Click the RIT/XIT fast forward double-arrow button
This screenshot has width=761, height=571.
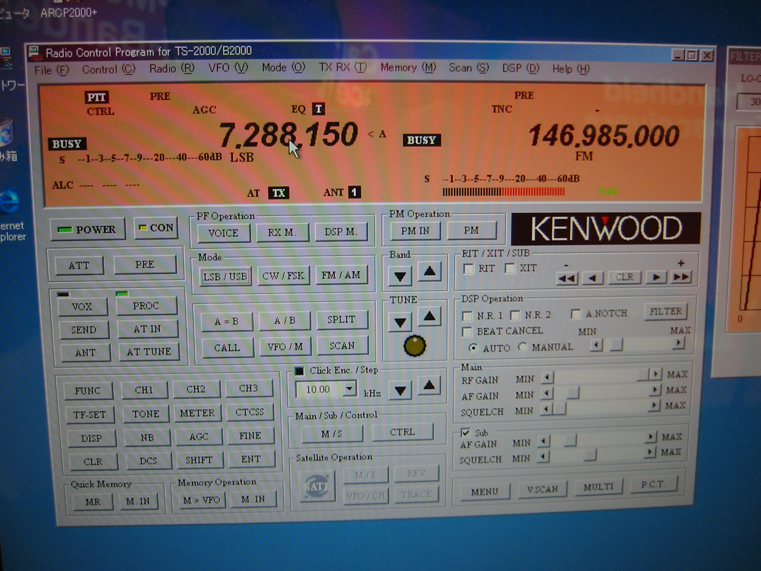[681, 276]
